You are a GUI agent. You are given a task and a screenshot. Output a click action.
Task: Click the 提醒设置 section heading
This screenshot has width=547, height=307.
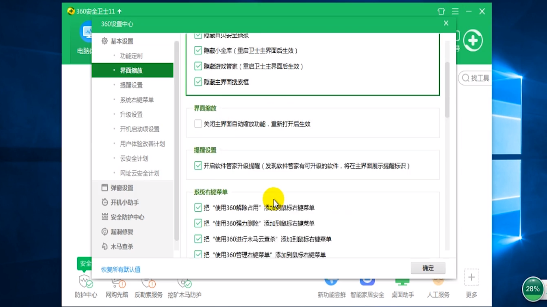[205, 150]
